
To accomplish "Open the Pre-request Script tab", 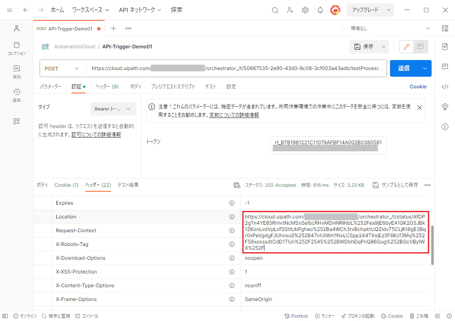I will [x=173, y=86].
